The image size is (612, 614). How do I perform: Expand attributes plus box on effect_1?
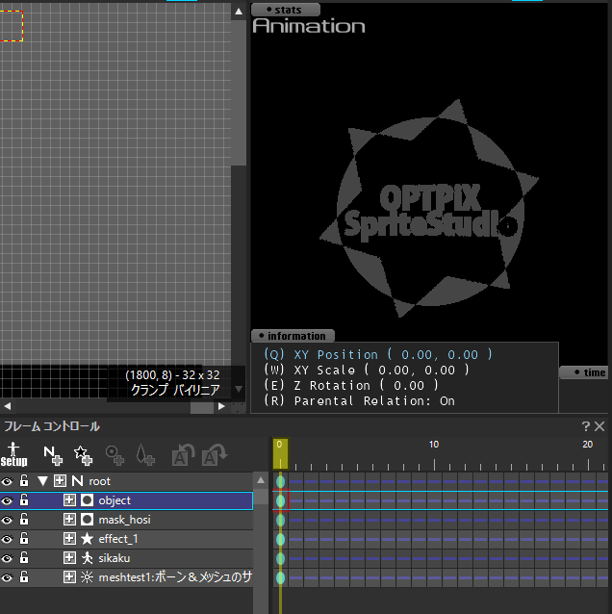[x=69, y=539]
